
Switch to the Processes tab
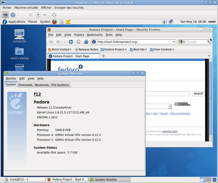coord(25,85)
